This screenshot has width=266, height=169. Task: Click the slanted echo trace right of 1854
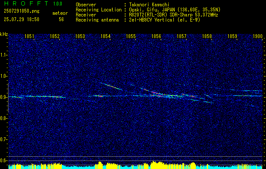coord(111,86)
